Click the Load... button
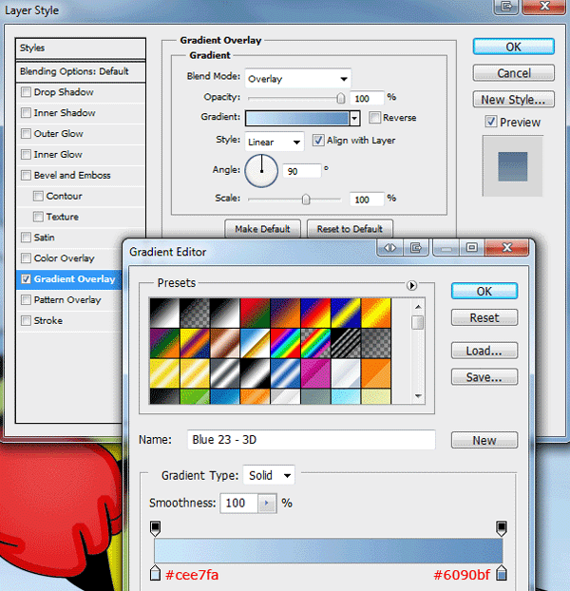Screen dimensions: 570x591 point(484,351)
